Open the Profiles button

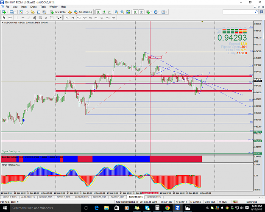pos(11,12)
